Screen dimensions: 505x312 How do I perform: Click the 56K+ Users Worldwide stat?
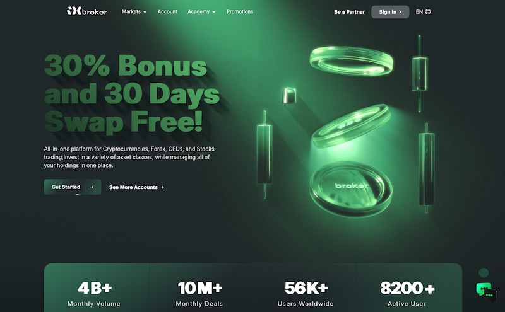tap(306, 294)
